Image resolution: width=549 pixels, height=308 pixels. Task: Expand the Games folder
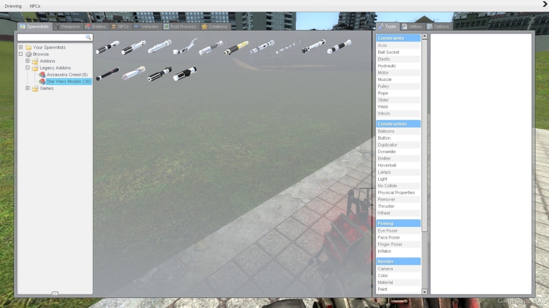coord(27,88)
